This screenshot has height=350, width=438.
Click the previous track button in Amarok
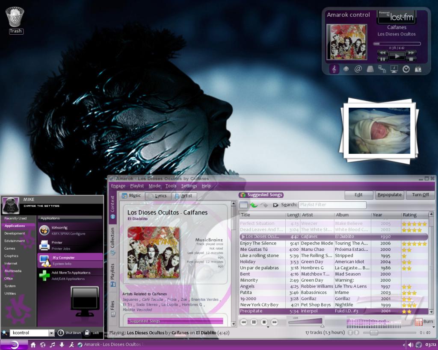243,322
